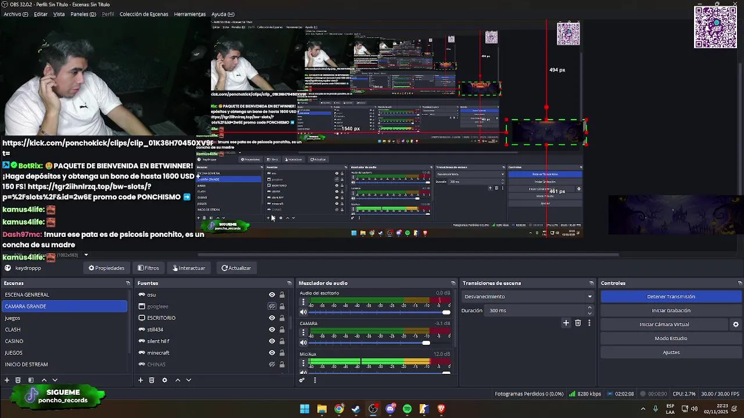Image resolution: width=744 pixels, height=418 pixels.
Task: Start virtual camera with Iniciar Cámara Virtual
Action: click(x=664, y=325)
